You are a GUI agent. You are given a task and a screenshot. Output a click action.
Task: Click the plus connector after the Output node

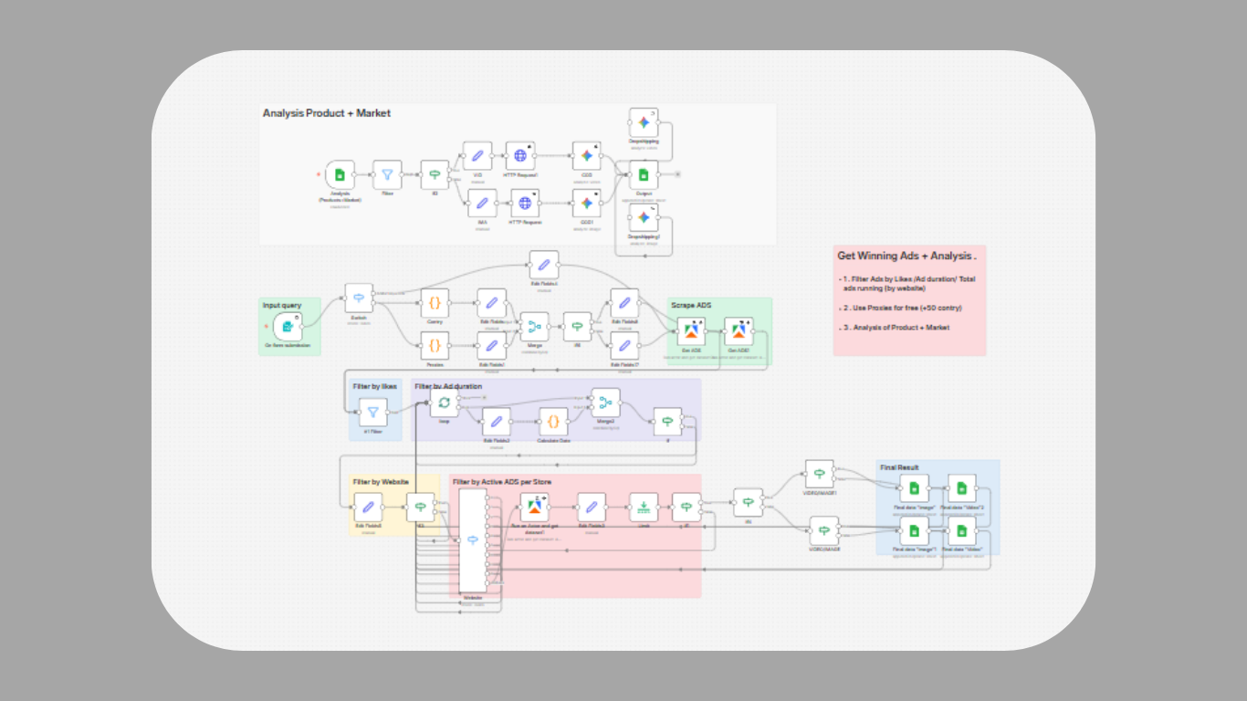click(677, 174)
